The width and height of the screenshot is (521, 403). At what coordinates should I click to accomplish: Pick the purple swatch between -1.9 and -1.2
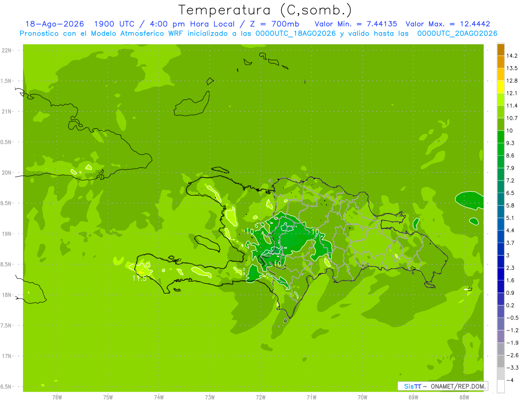[501, 337]
